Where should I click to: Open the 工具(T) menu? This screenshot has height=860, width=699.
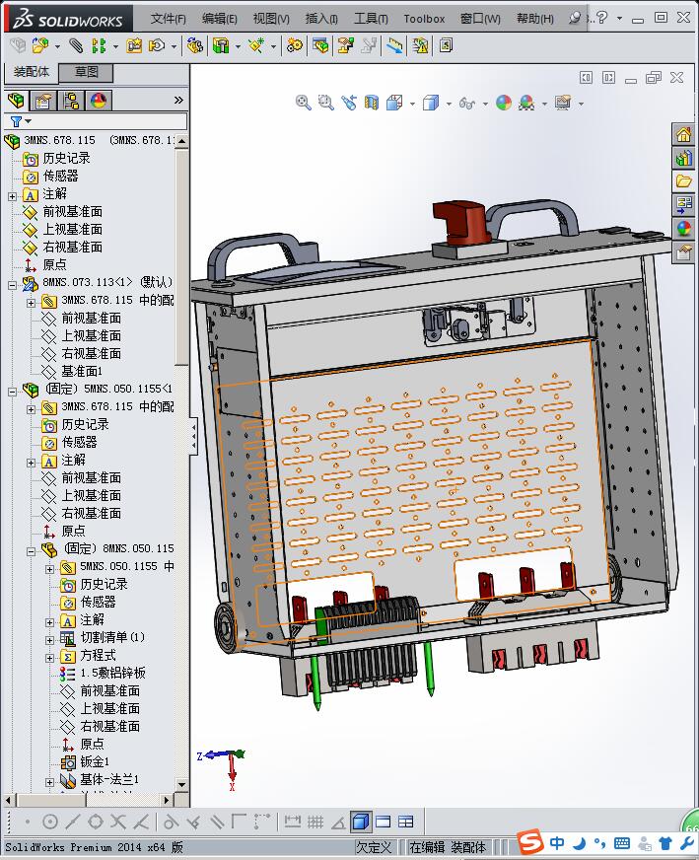(371, 19)
